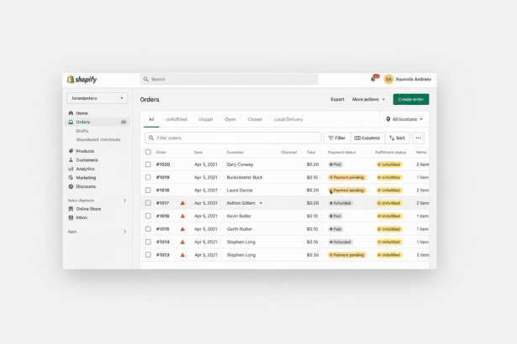Viewport: 517px width, 344px height.
Task: Expand the More actions dropdown
Action: coord(368,99)
